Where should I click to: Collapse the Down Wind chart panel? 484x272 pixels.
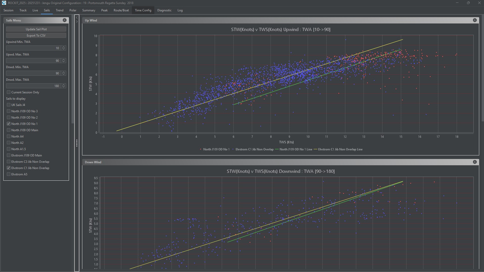coord(475,162)
